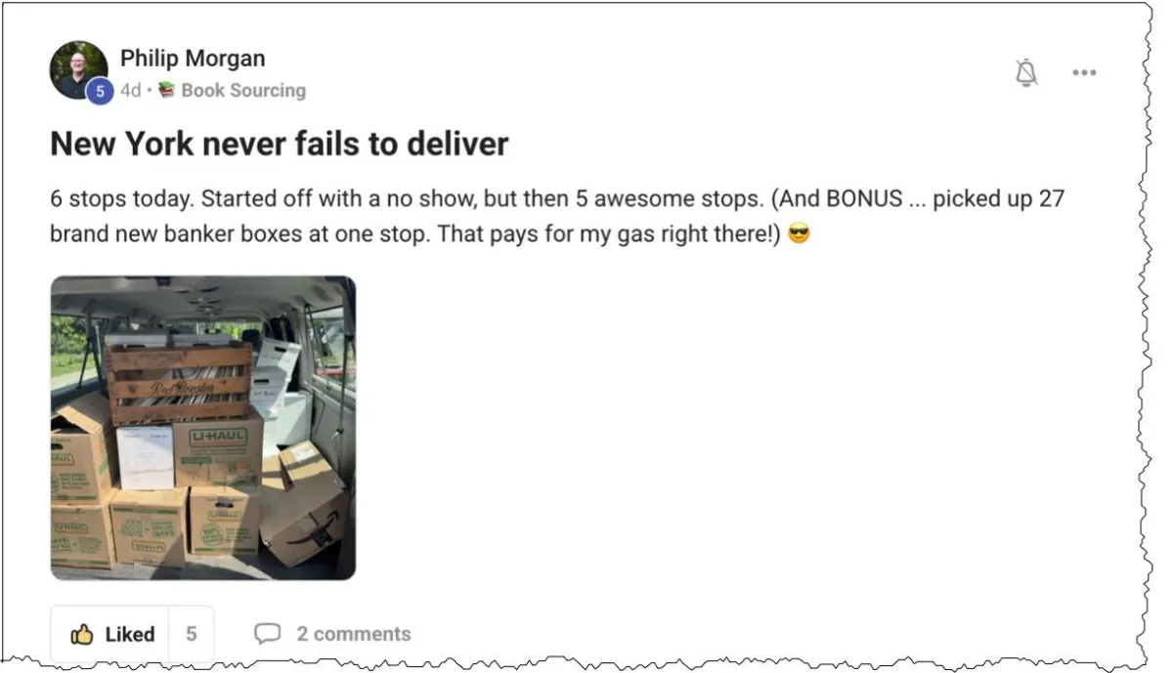This screenshot has height=673, width=1173.
Task: View the like count of 5
Action: point(191,634)
